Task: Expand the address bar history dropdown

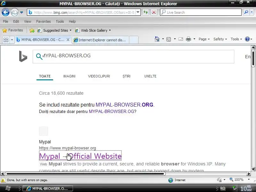Action: [x=138, y=12]
